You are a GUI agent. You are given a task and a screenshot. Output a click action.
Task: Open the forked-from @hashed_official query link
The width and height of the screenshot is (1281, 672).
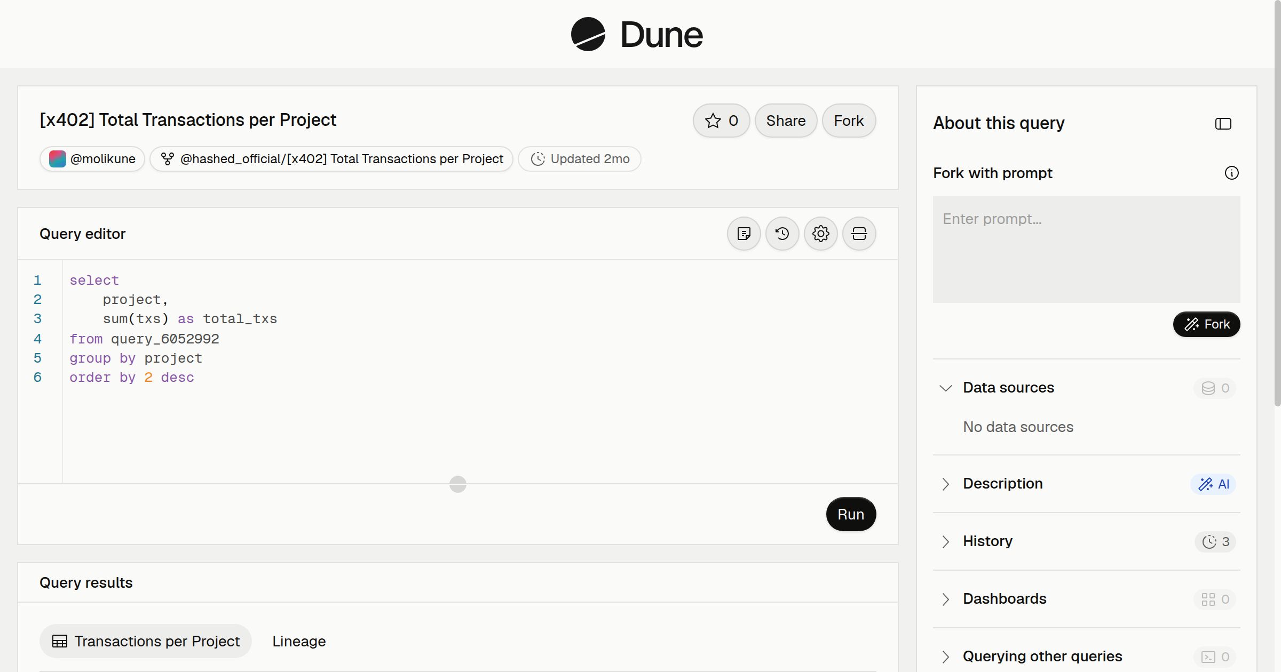[331, 159]
